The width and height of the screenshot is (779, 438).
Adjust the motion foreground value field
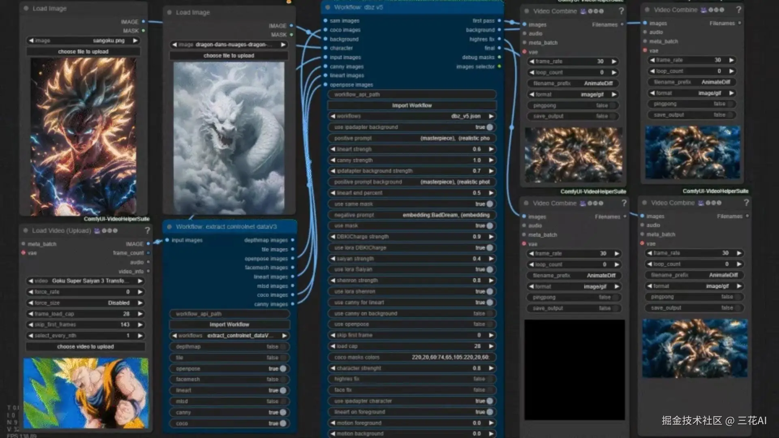pyautogui.click(x=412, y=423)
